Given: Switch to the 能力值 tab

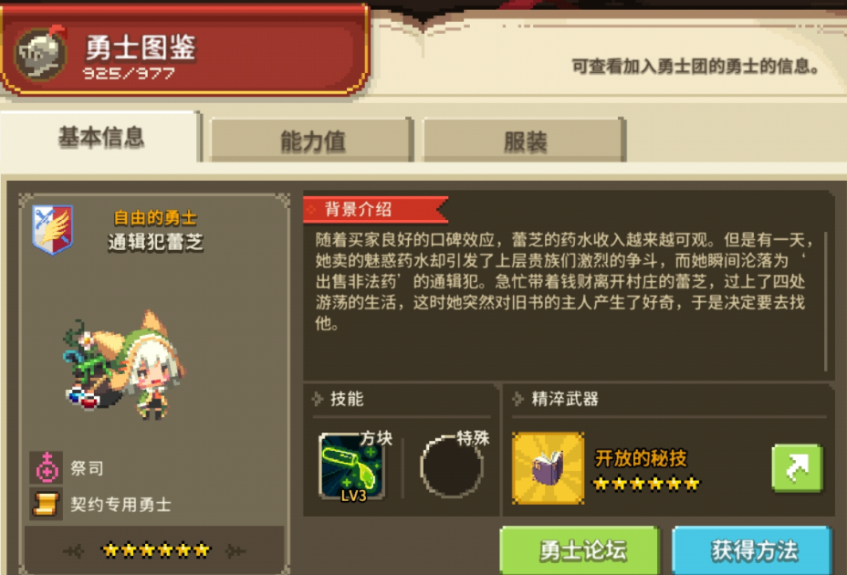Looking at the screenshot, I should tap(311, 141).
